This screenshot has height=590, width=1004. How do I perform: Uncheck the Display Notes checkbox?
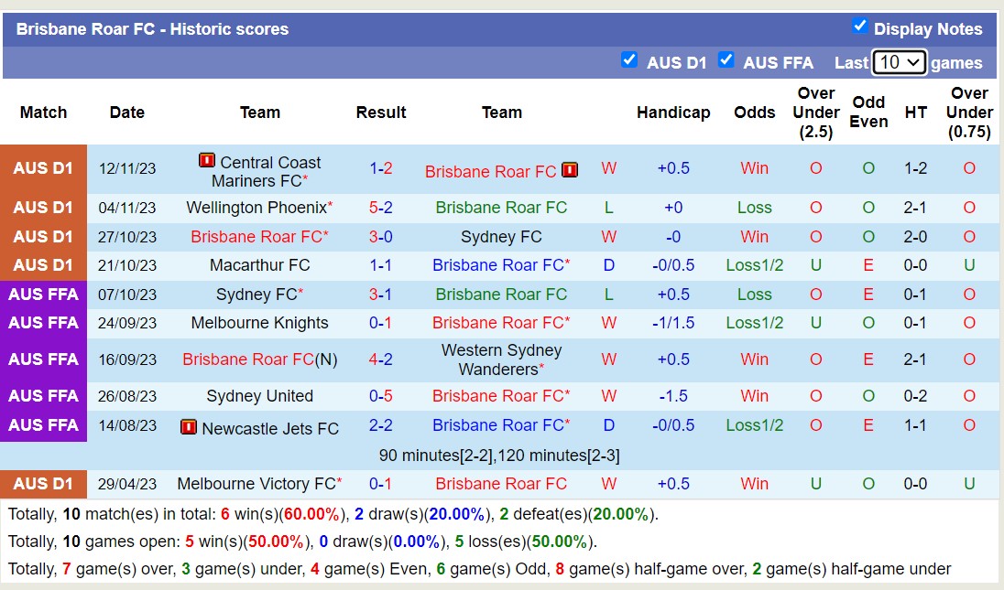[x=860, y=27]
